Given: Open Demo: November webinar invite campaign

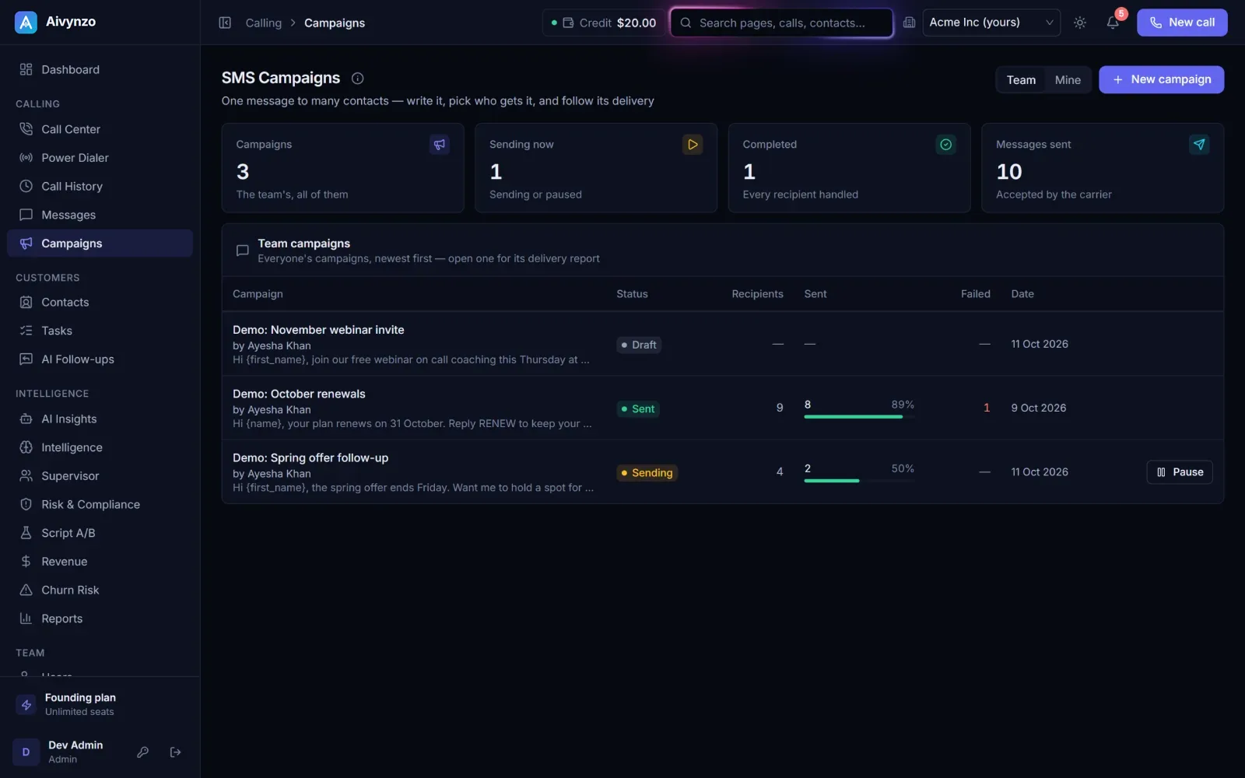Looking at the screenshot, I should pos(318,330).
